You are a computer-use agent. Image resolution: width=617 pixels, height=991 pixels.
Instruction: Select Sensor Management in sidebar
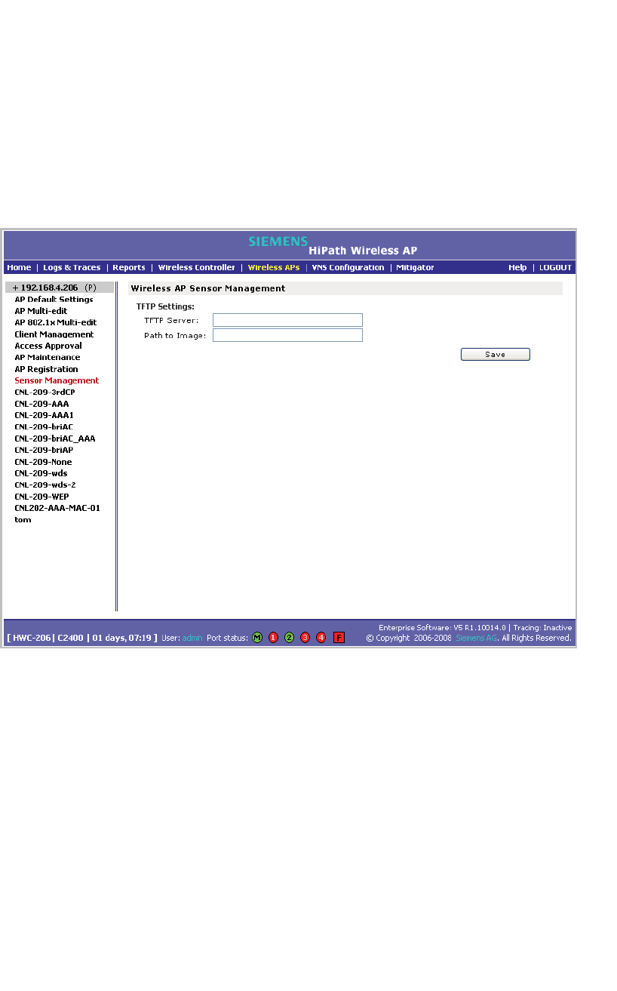click(57, 380)
